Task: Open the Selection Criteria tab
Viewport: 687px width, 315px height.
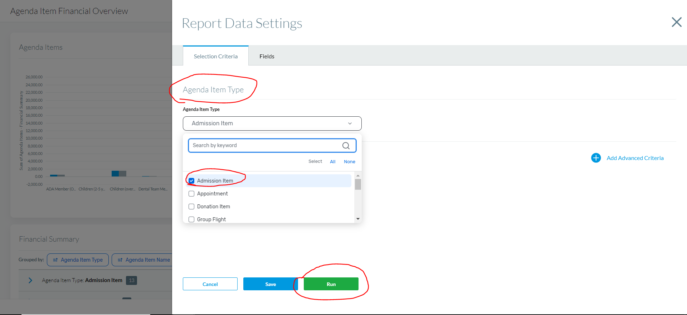Action: click(x=215, y=57)
